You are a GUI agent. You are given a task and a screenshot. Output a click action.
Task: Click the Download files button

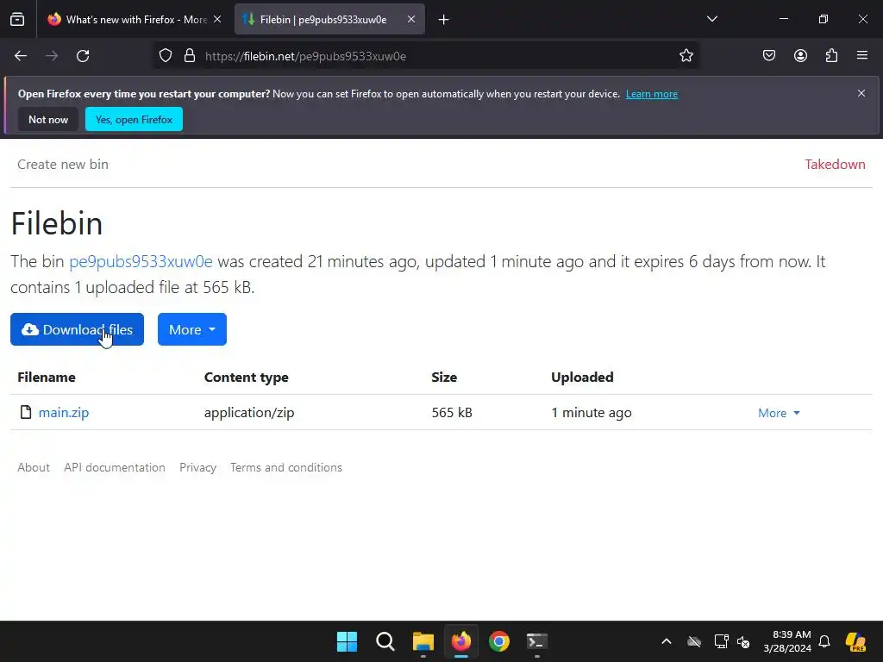pos(77,329)
